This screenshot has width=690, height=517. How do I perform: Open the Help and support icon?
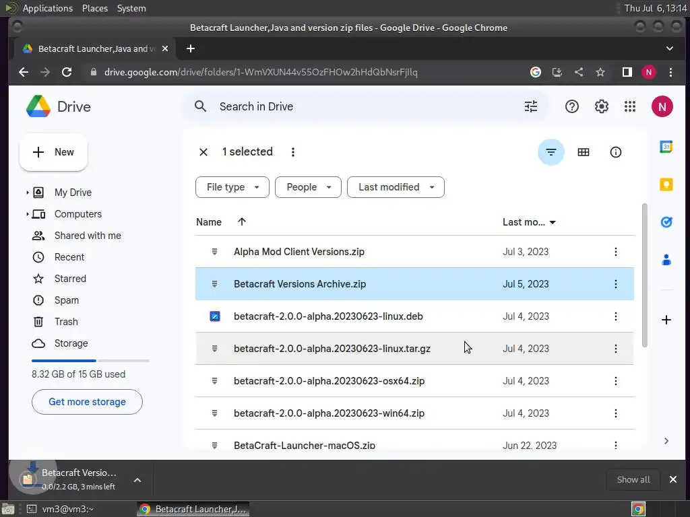pyautogui.click(x=571, y=106)
